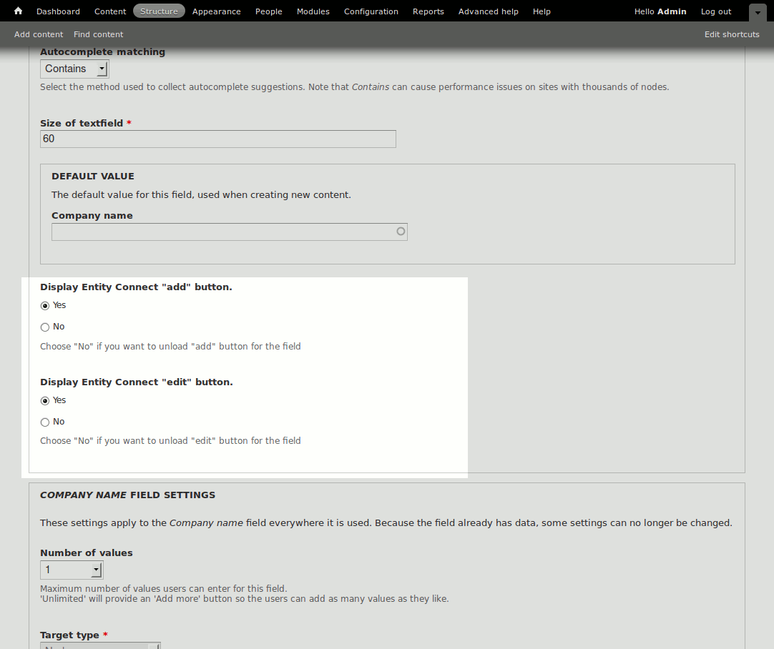This screenshot has width=774, height=649.
Task: Toggle the shortcut drawer arrow icon
Action: (x=758, y=12)
